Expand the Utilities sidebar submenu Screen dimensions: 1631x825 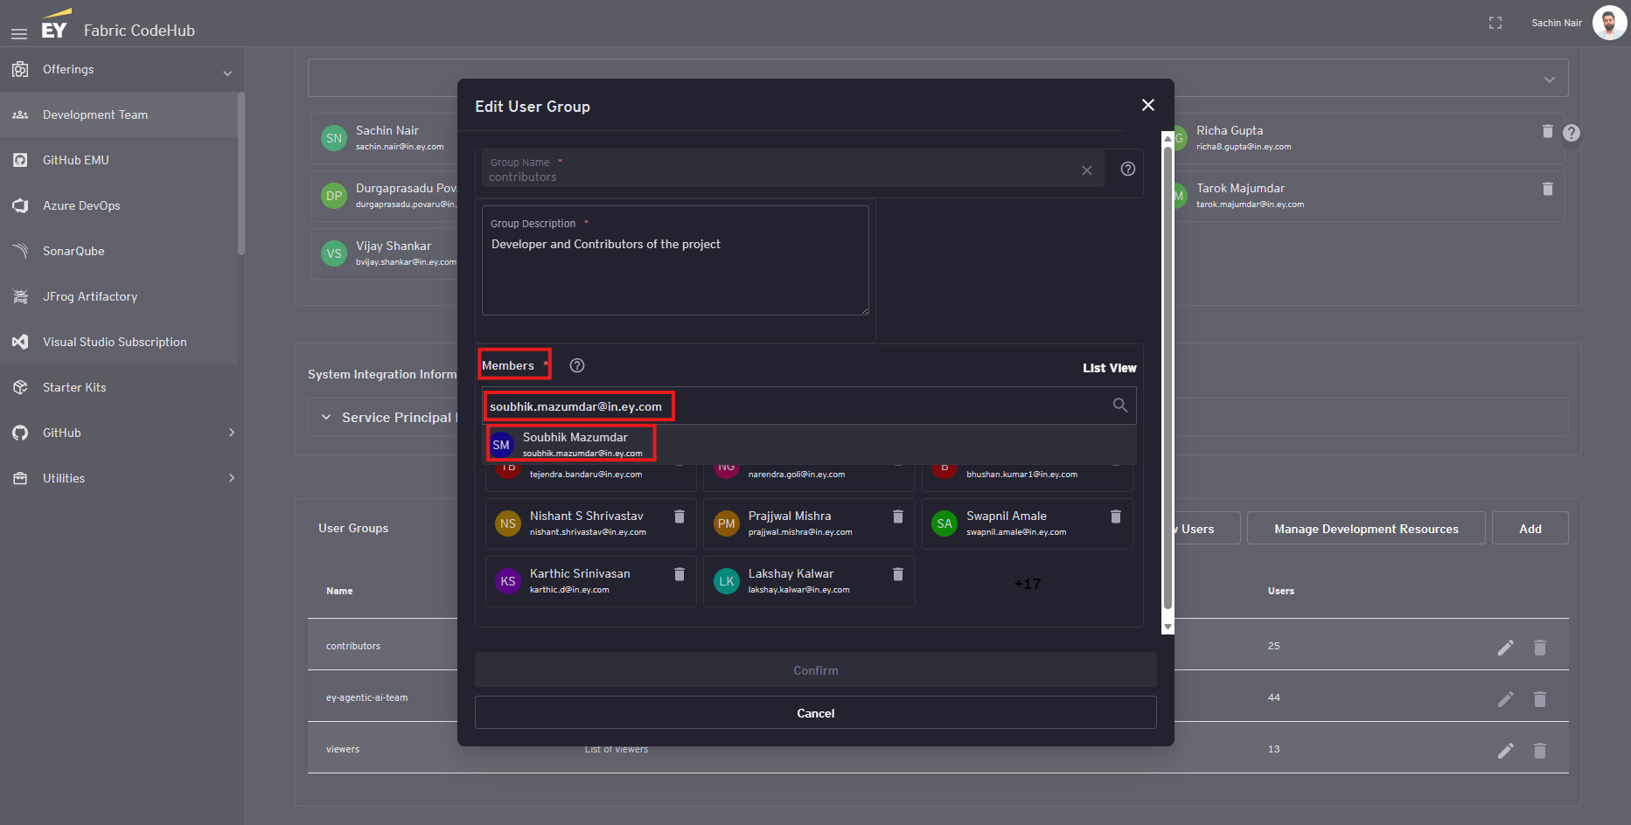tap(231, 478)
